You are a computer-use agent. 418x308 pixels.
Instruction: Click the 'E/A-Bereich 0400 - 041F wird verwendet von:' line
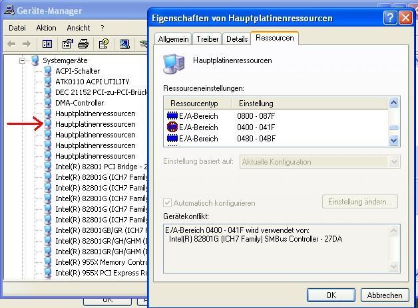point(237,230)
